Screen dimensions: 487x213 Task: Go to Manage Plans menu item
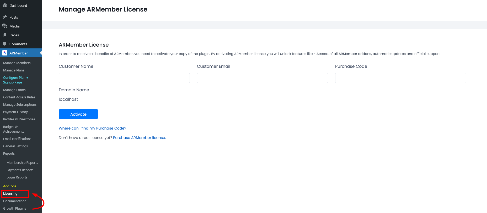(14, 70)
